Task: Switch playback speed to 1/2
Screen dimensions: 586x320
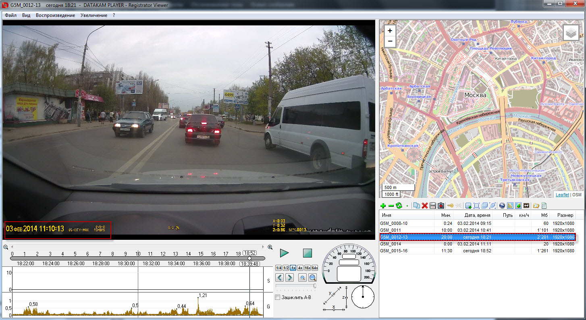Action: pos(286,268)
